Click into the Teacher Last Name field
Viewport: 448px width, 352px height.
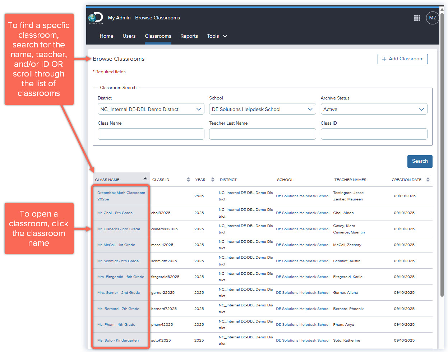click(x=262, y=134)
